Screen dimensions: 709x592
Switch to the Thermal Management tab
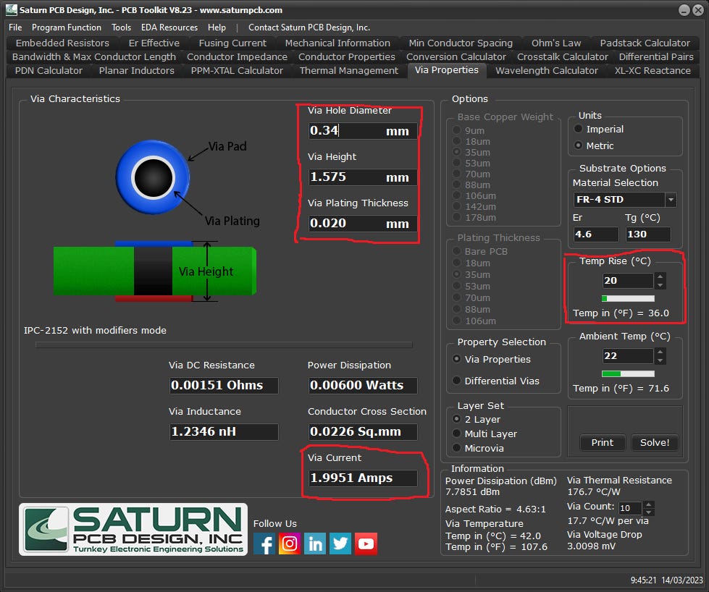point(349,71)
